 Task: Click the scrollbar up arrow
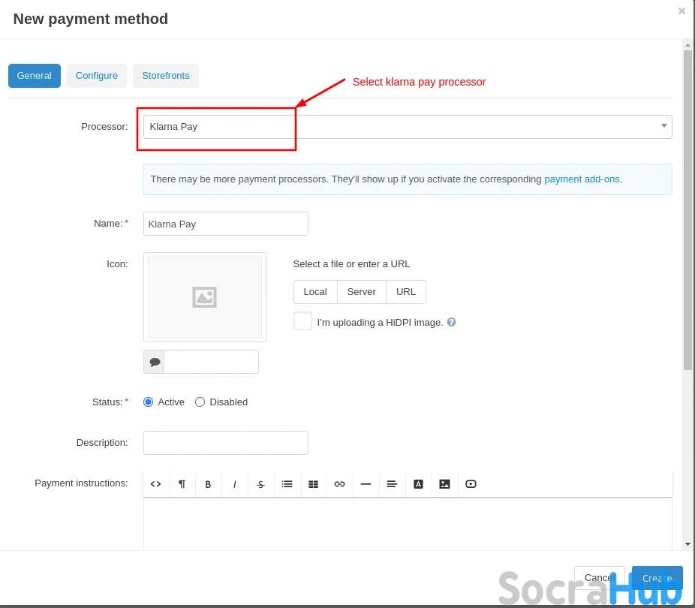click(687, 45)
